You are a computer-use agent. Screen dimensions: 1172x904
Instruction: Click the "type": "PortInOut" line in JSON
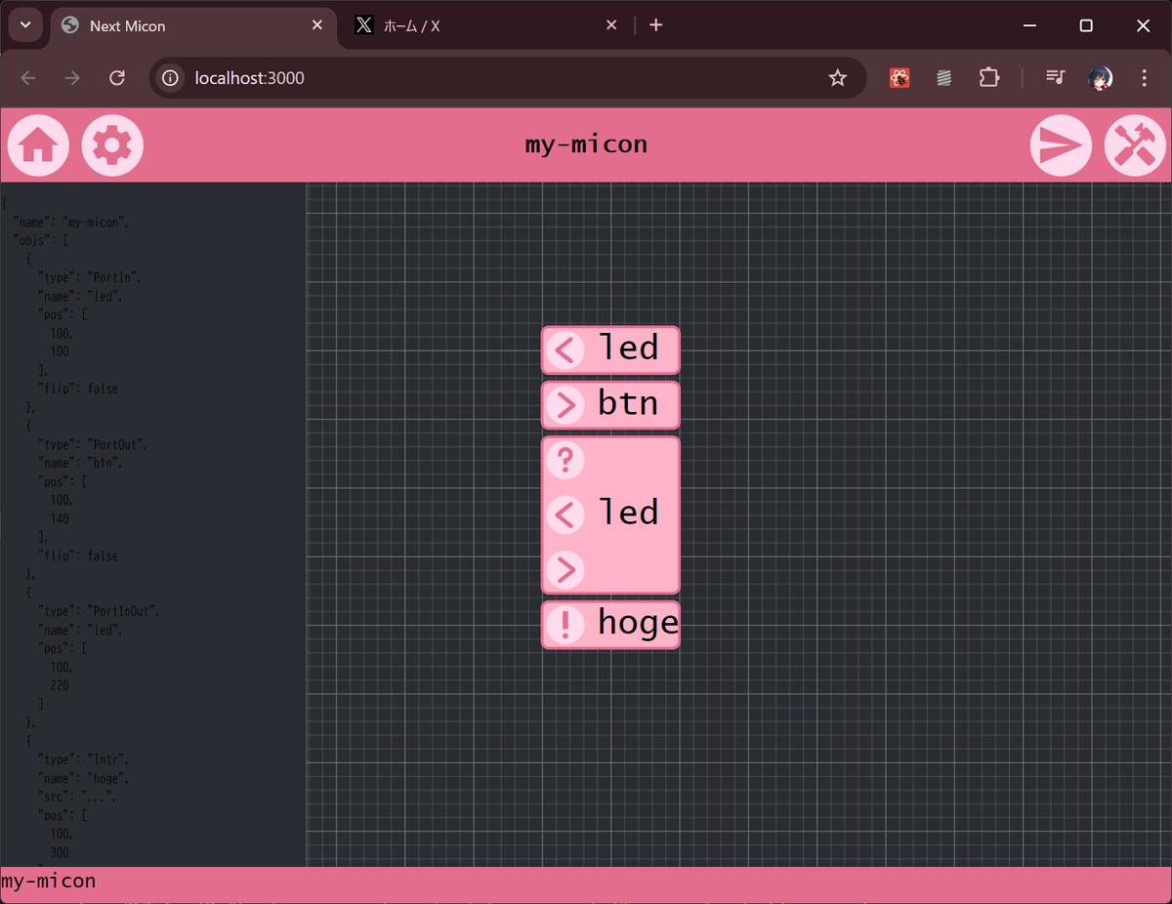(x=98, y=611)
